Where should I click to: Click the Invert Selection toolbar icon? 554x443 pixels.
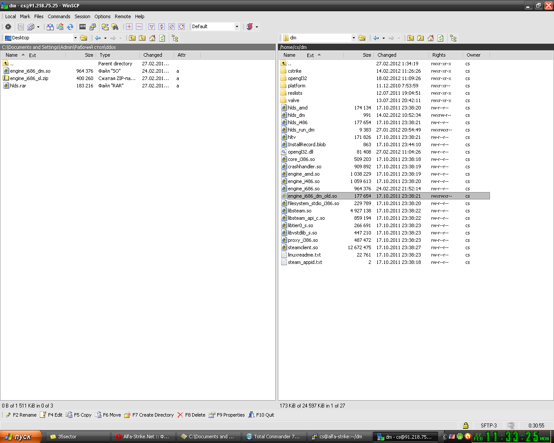161,27
